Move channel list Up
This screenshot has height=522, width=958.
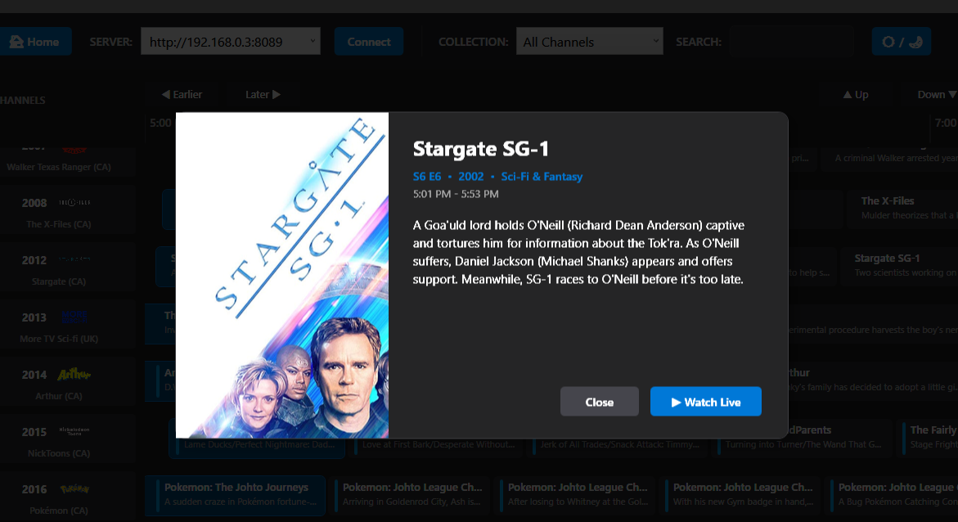click(x=856, y=94)
